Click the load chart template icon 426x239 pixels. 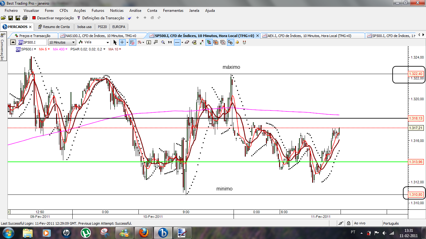223,42
